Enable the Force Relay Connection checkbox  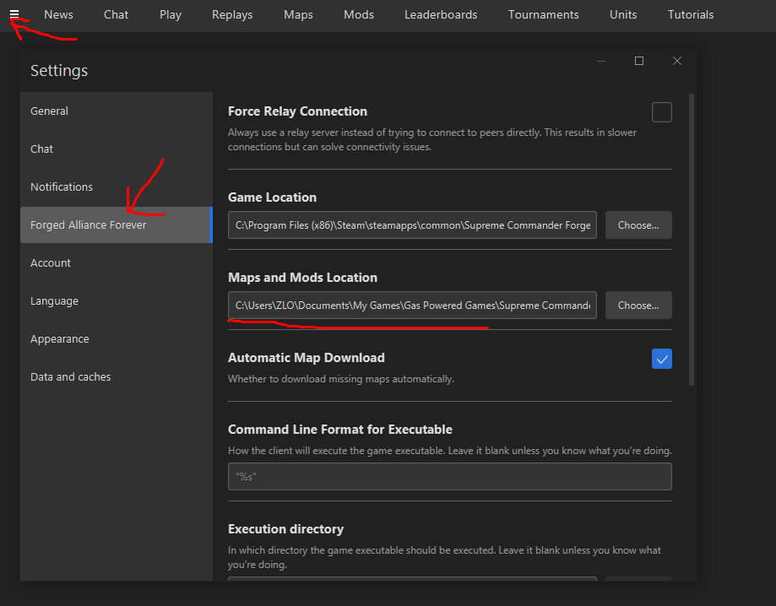[662, 112]
